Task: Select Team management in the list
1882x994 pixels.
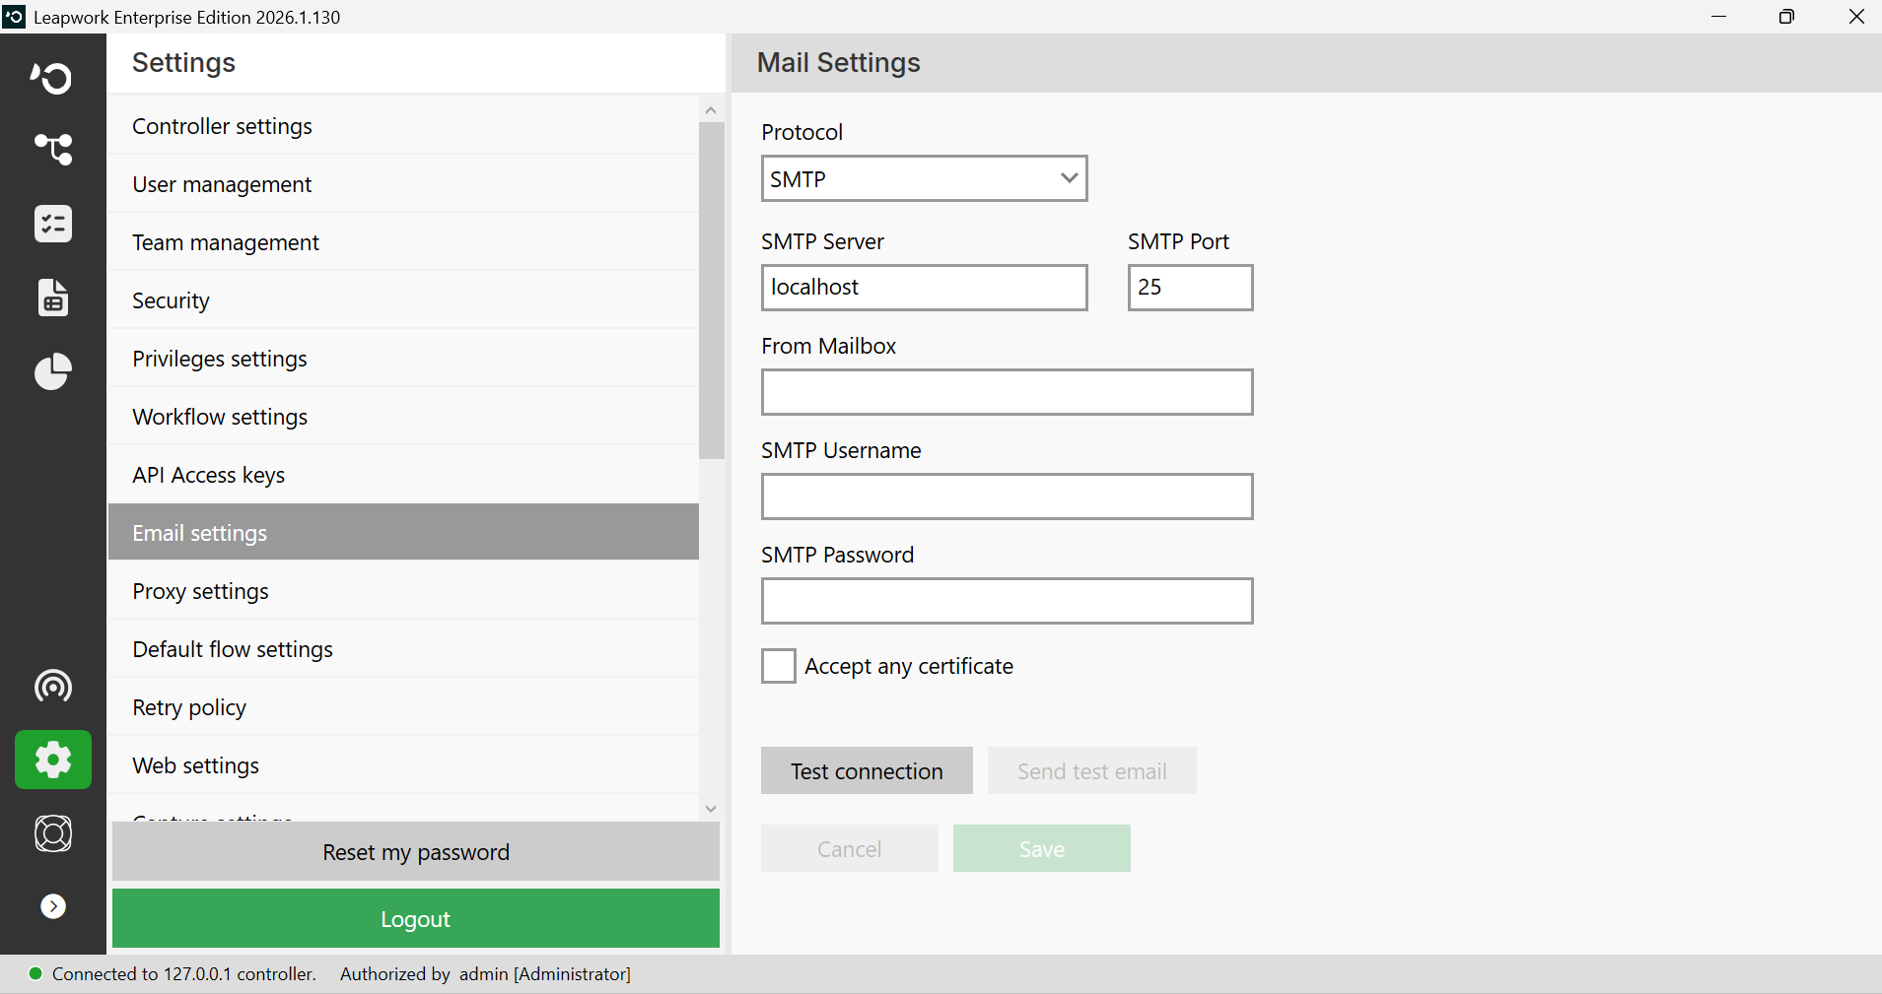Action: tap(403, 242)
